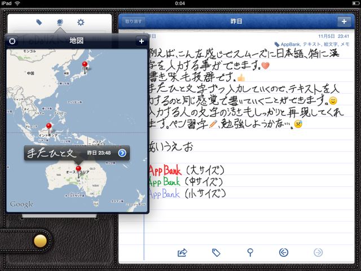Tap the モンゴル label on map

pos(29,51)
